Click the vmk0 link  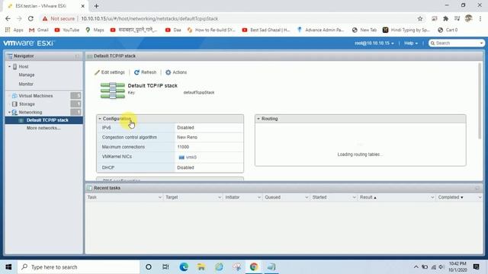191,158
